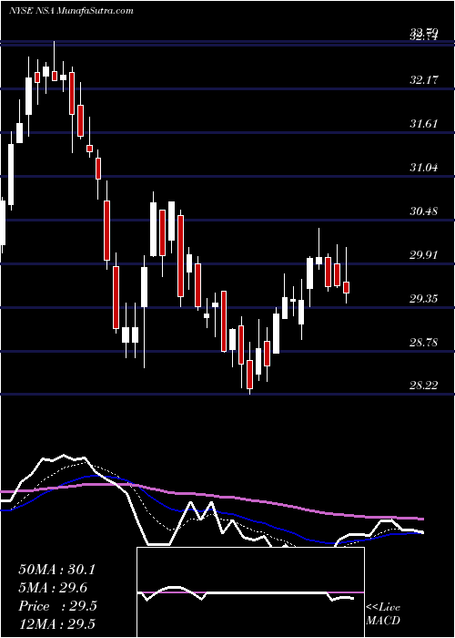Image resolution: width=455 pixels, height=638 pixels.
Task: Click the 30.48 price level label
Action: (424, 211)
